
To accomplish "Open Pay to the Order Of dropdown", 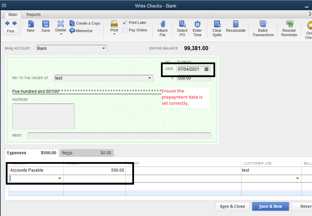I will pyautogui.click(x=150, y=78).
